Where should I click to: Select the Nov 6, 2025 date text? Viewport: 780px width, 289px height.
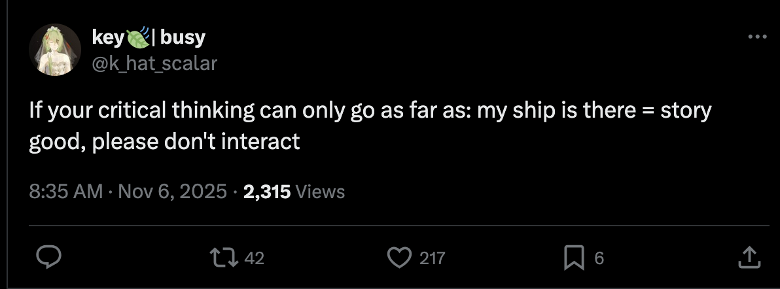172,192
